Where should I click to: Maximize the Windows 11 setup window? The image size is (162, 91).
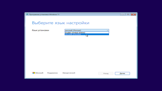(x=128, y=14)
